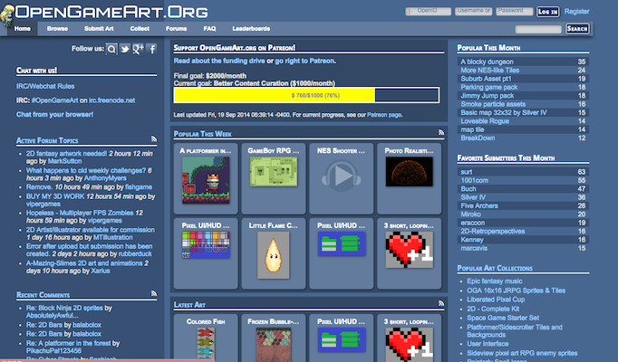The width and height of the screenshot is (618, 362).
Task: Open the Google+ follow icon
Action: click(138, 49)
